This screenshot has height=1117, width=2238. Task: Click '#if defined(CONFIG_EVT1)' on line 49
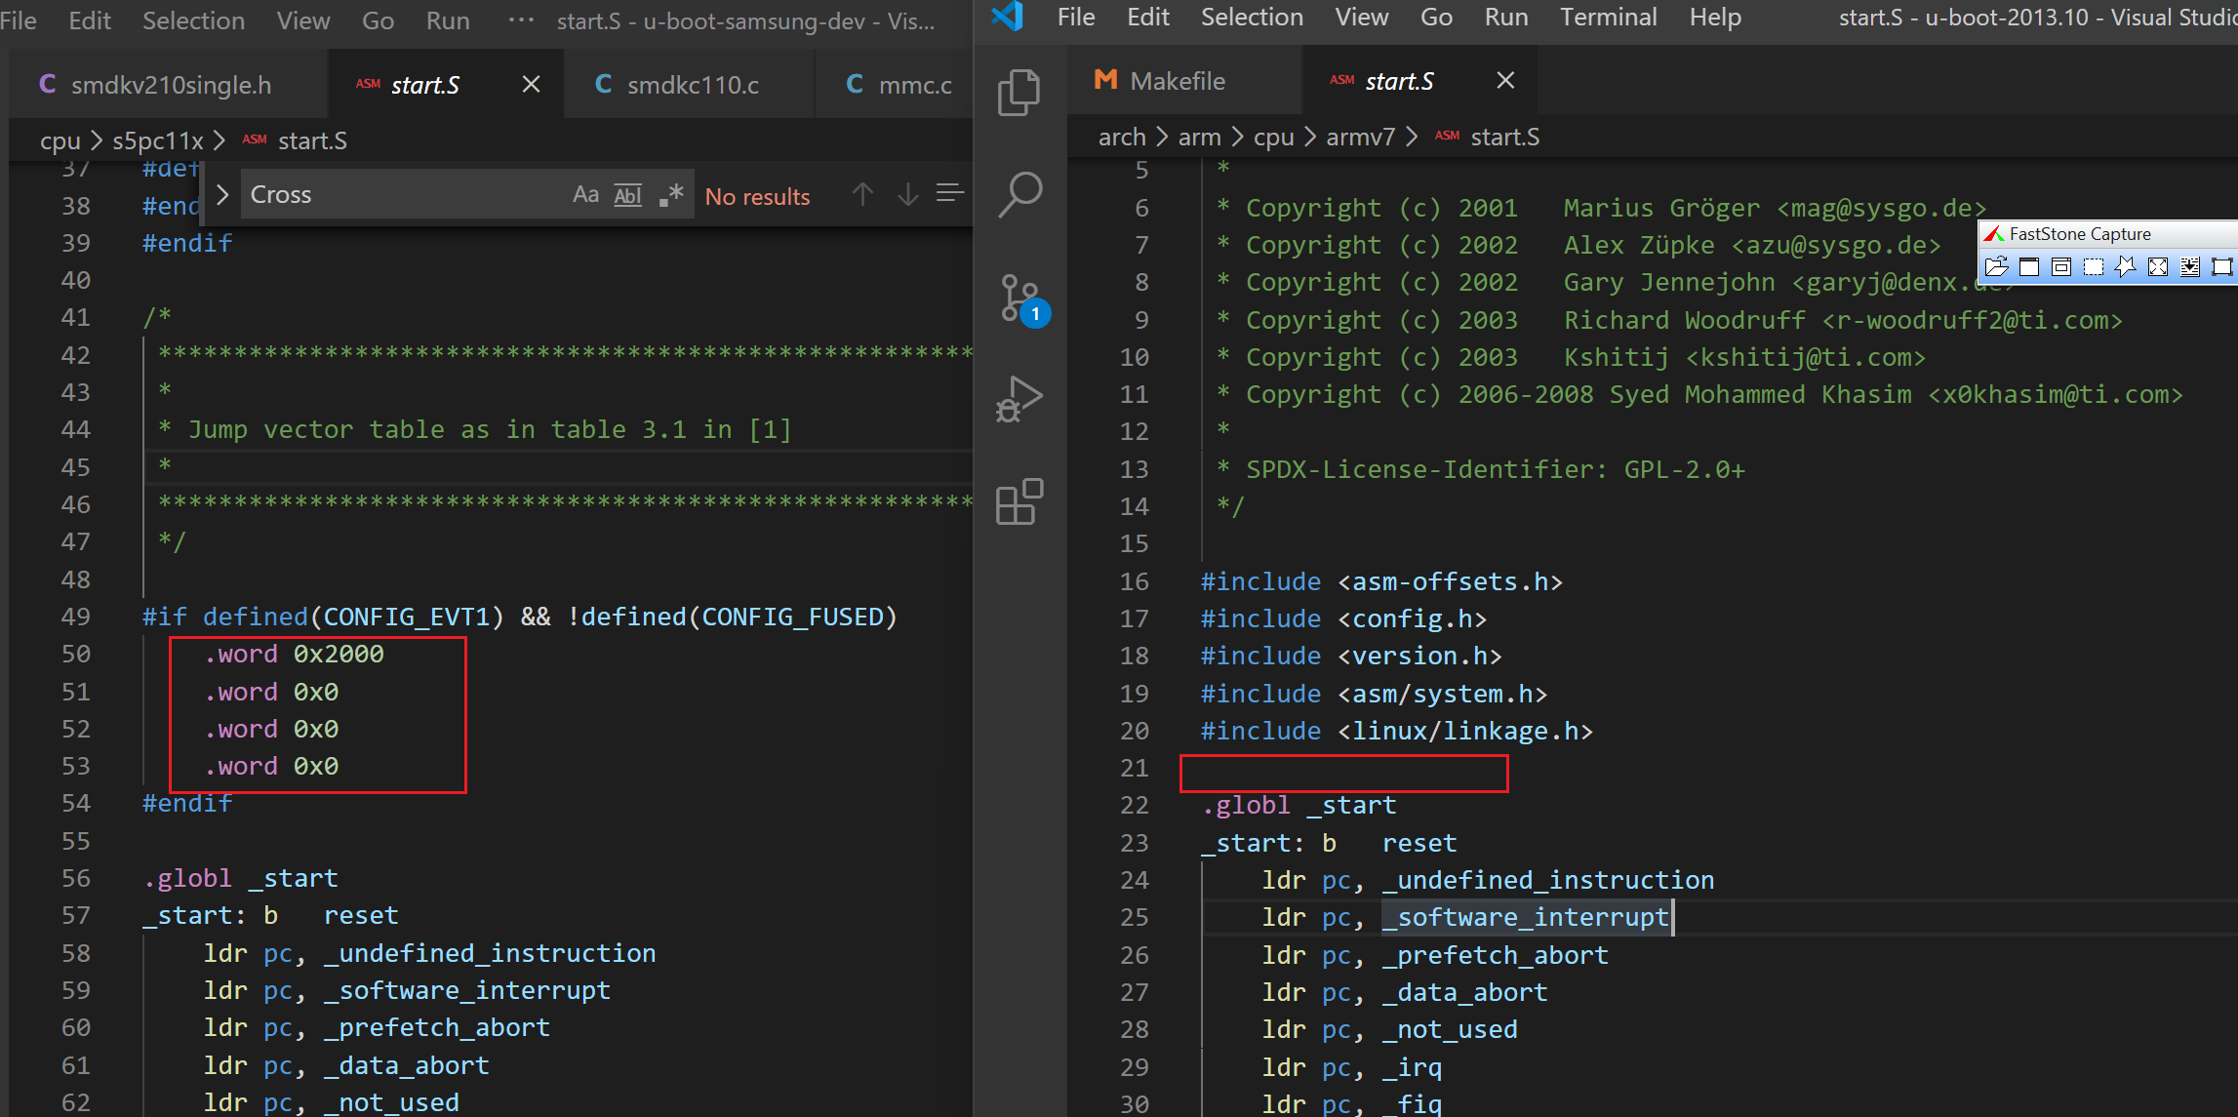click(x=323, y=617)
